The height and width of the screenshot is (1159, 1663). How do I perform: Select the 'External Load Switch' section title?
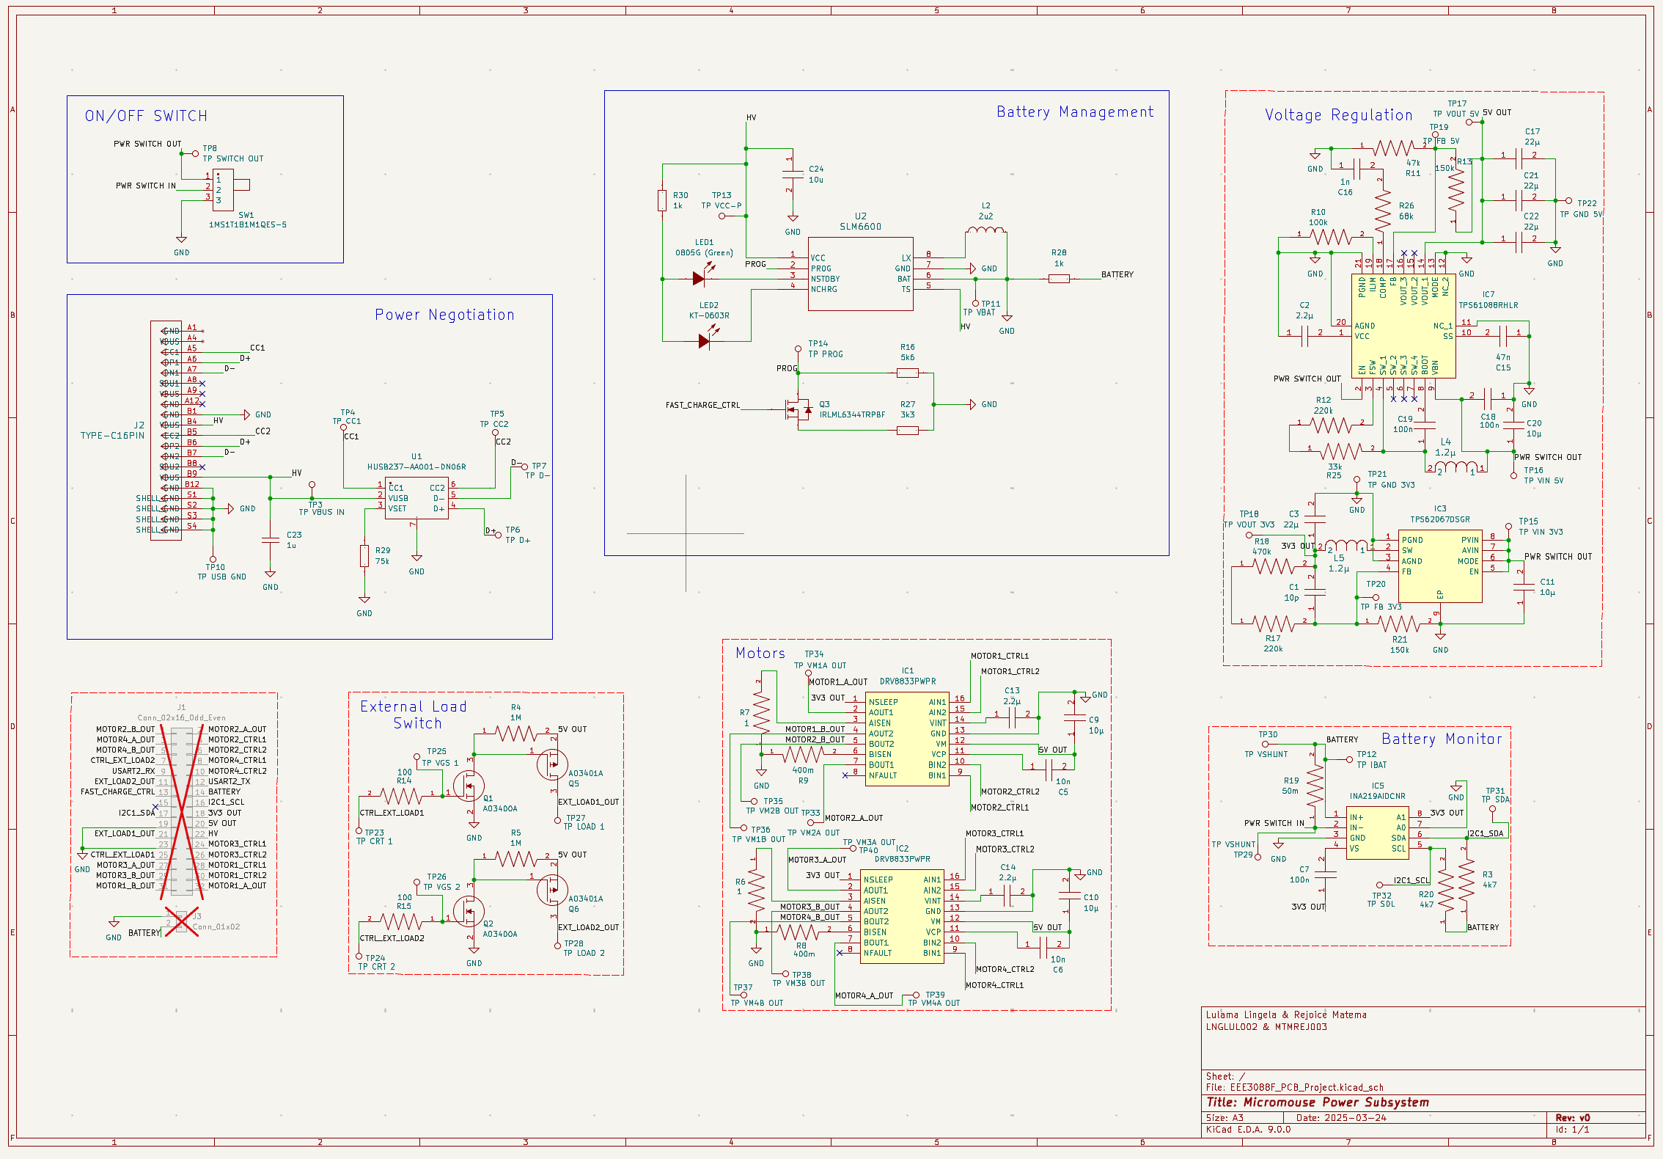coord(414,714)
